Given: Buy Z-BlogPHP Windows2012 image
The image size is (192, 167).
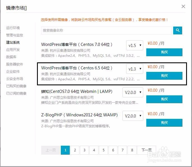Looking at the screenshot, I should pyautogui.click(x=164, y=123).
